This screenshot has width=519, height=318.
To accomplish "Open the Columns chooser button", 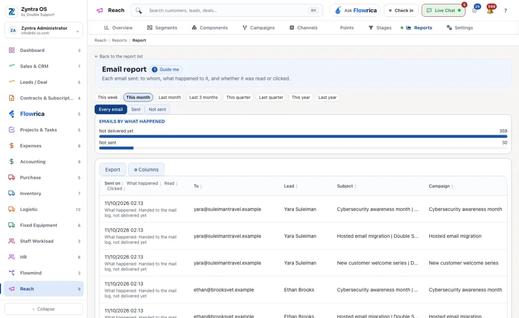I will [x=147, y=170].
